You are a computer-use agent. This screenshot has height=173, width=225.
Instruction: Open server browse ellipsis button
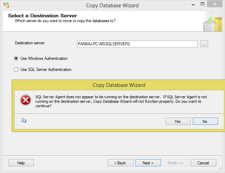(x=204, y=44)
